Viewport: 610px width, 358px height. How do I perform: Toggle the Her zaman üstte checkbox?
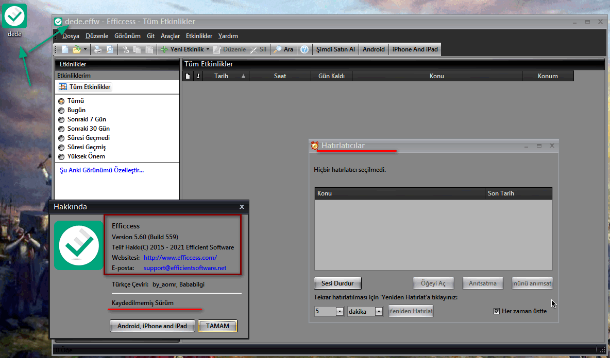coord(497,311)
